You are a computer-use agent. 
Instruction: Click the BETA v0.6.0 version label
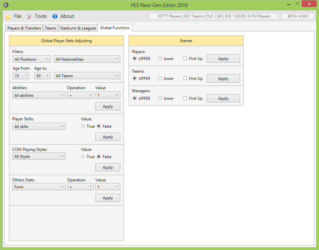coord(298,16)
